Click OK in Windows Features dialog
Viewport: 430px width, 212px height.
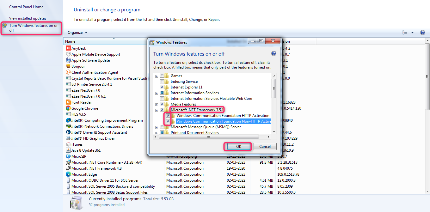239,147
